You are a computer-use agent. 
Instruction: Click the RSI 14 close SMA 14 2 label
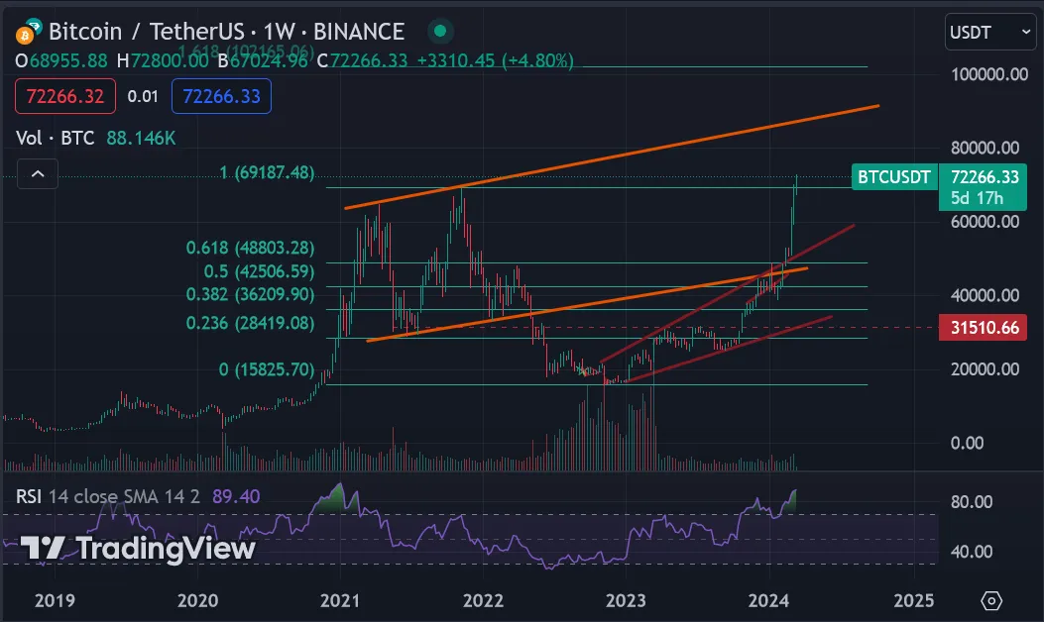pos(108,496)
